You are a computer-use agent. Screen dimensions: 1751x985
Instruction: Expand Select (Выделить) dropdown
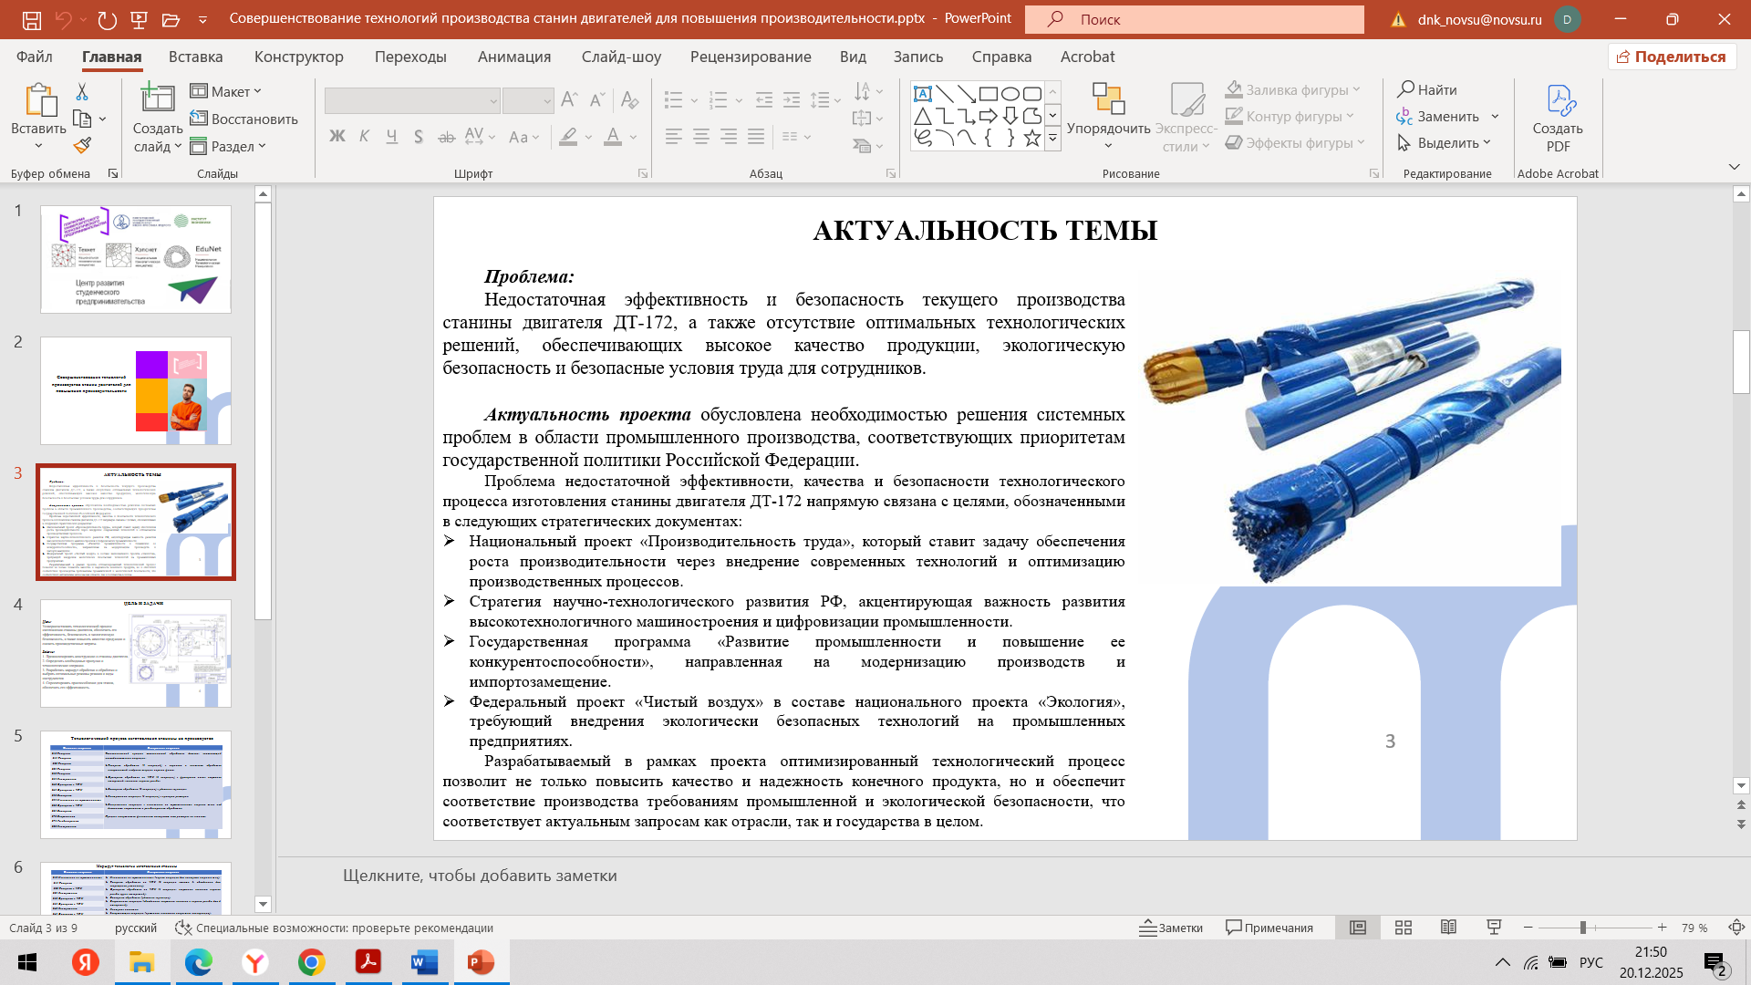tap(1445, 143)
